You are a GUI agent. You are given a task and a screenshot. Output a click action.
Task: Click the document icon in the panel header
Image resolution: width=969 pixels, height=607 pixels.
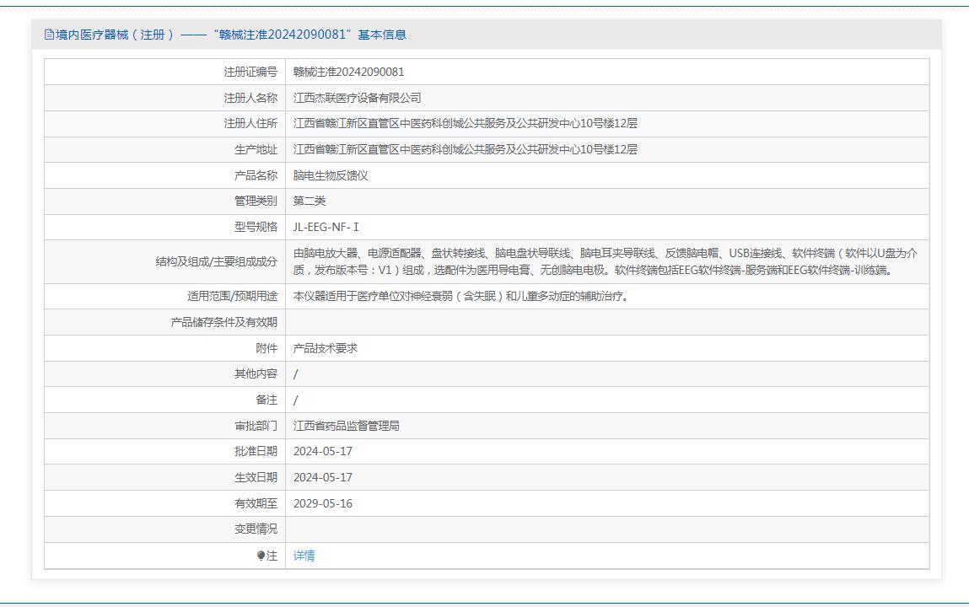click(49, 35)
